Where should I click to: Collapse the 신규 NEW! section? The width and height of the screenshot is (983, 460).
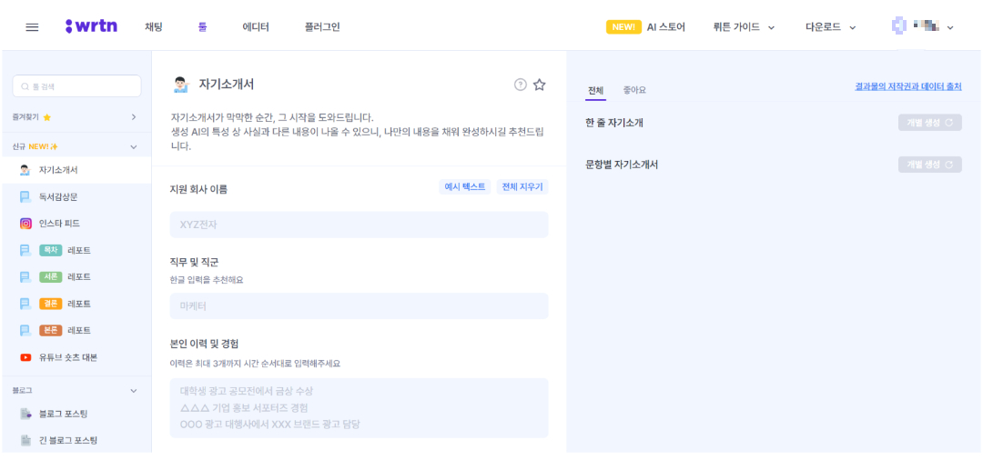pos(134,147)
